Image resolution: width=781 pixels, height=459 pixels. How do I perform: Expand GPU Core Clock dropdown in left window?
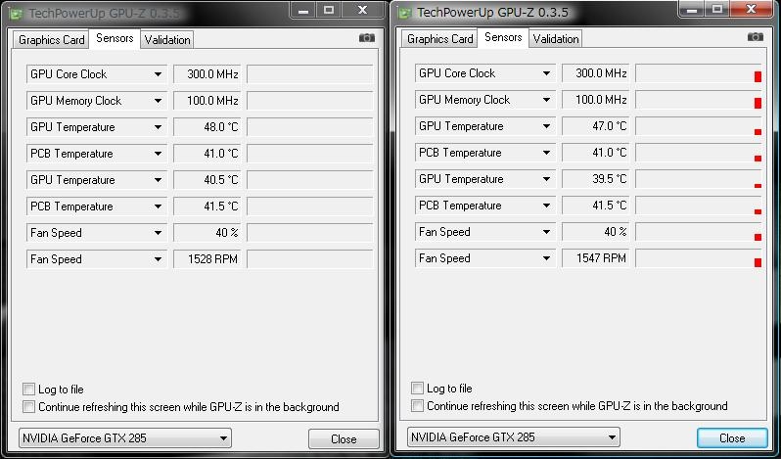[158, 74]
